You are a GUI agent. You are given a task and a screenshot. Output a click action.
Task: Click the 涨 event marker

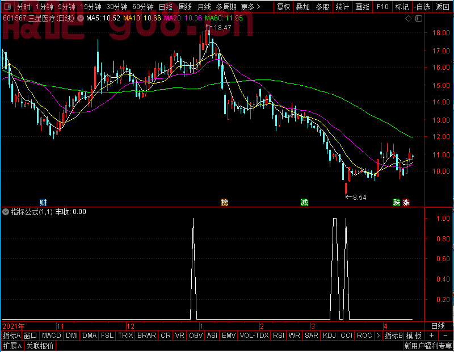click(406, 202)
